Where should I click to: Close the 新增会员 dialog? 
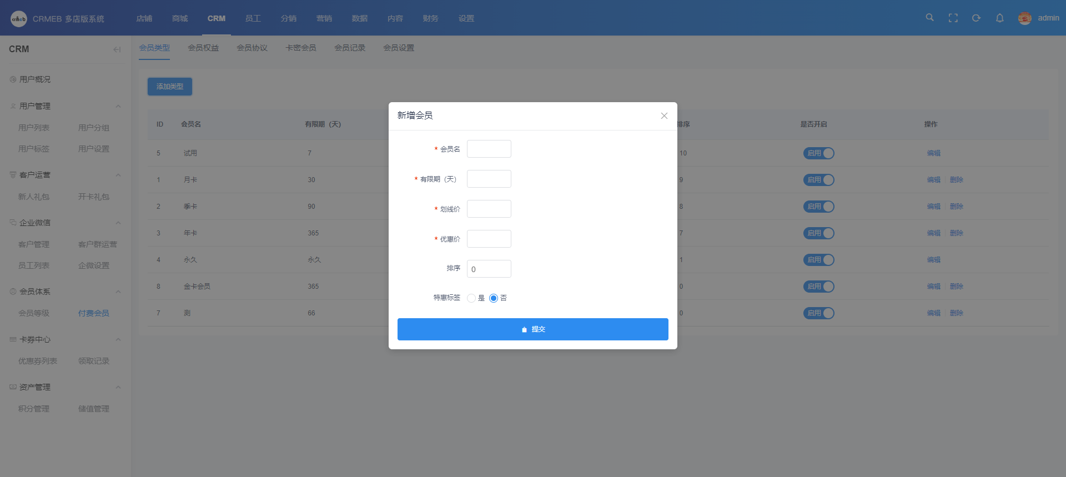[x=664, y=116]
